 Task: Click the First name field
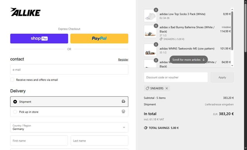(39, 141)
